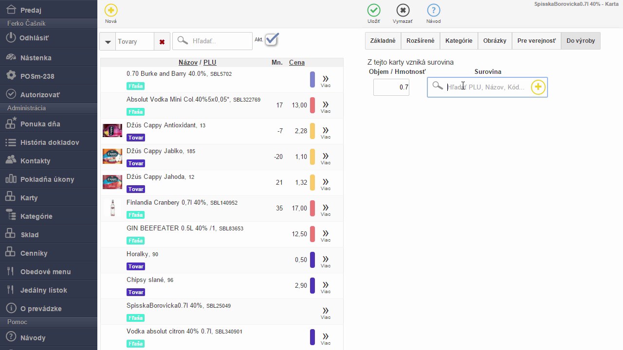This screenshot has width=623, height=350.
Task: Select GIN BEEFEATER 0.5L product name
Action: coord(172,228)
